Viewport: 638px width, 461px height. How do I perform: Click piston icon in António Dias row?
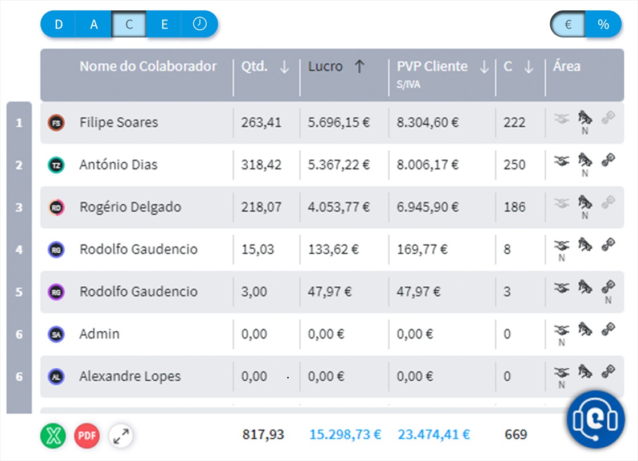(x=608, y=160)
